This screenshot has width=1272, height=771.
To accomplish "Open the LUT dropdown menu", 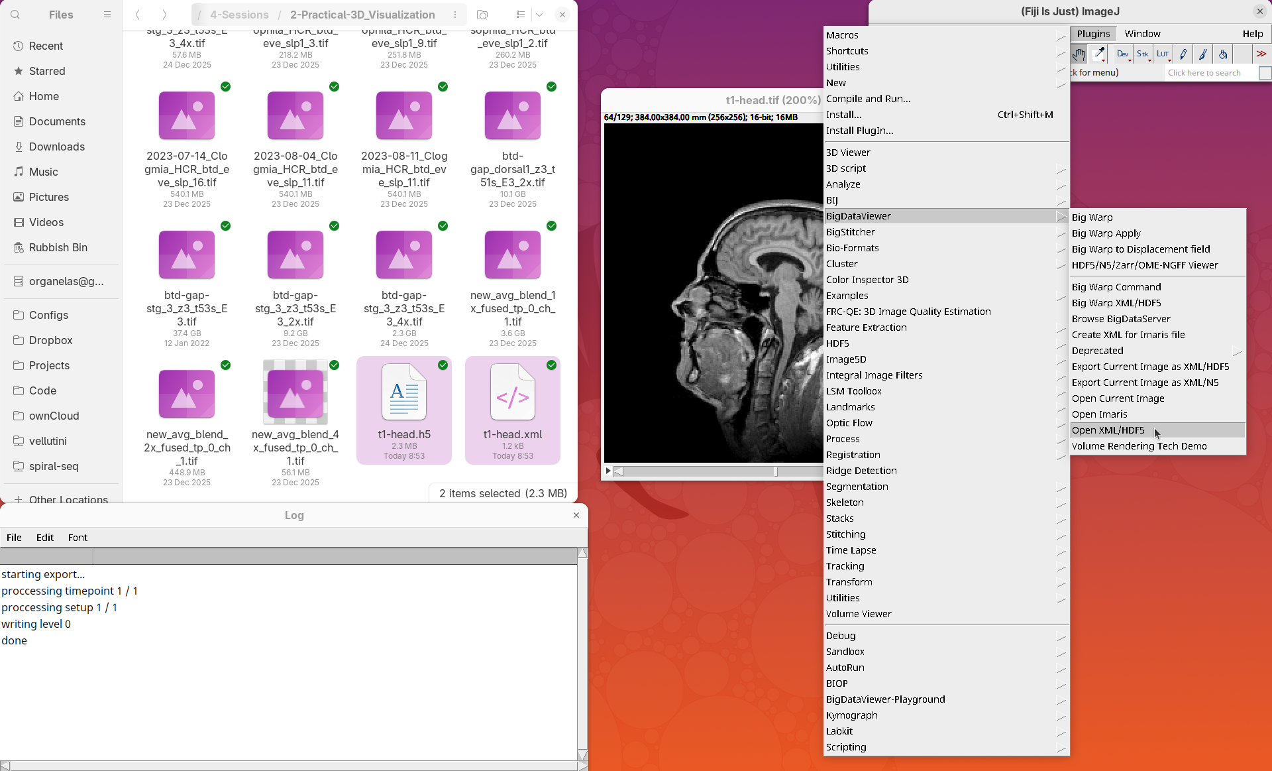I will click(1163, 54).
